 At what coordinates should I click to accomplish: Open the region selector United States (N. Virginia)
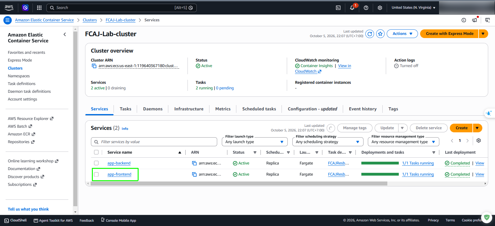413,8
